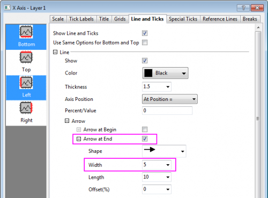
Task: Collapse the Arrow at End node
Action: pyautogui.click(x=79, y=139)
